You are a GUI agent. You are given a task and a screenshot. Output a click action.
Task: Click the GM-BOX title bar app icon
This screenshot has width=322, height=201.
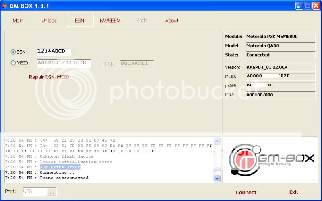pos(5,6)
